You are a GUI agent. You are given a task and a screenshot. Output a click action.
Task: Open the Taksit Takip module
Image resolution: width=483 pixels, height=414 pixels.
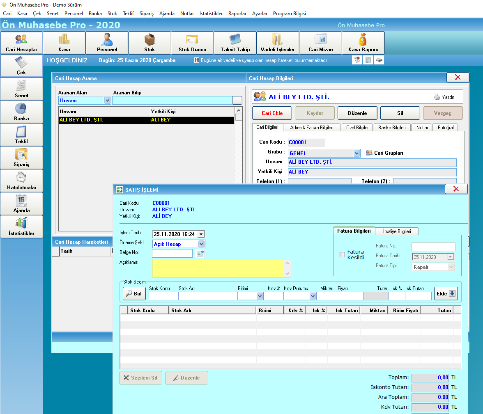[235, 43]
